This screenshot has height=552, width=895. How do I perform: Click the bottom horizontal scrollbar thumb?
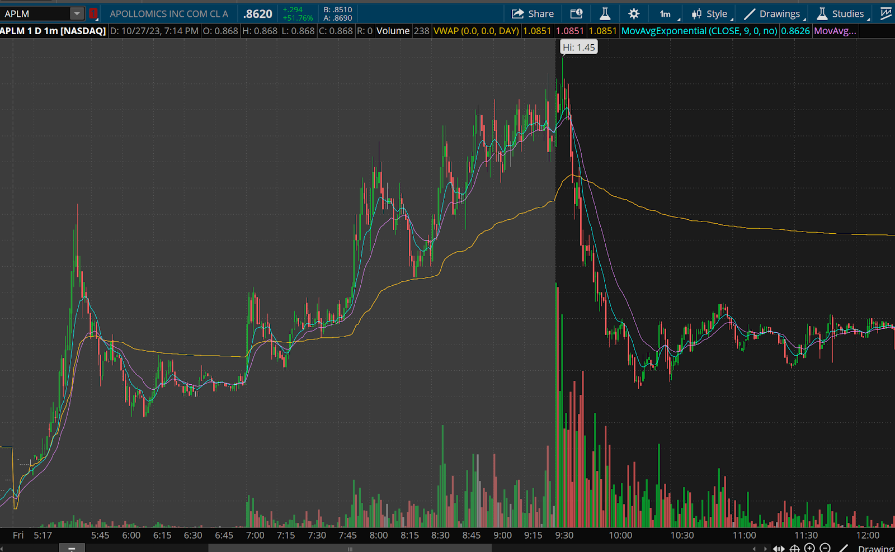(350, 549)
